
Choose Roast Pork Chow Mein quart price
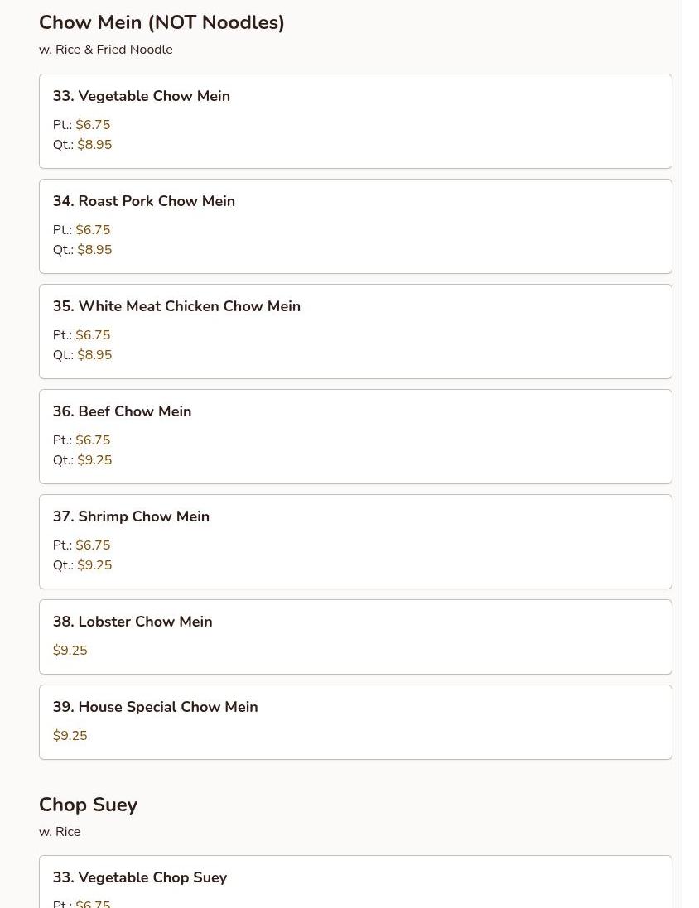tap(94, 250)
